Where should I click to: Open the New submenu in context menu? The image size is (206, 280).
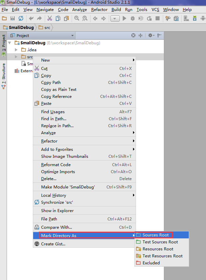pyautogui.click(x=84, y=60)
